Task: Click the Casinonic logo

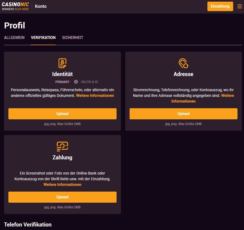Action: coord(15,6)
